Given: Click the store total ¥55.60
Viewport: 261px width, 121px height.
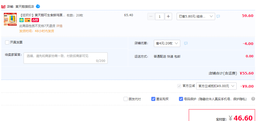Looking at the screenshot, I should point(247,73).
